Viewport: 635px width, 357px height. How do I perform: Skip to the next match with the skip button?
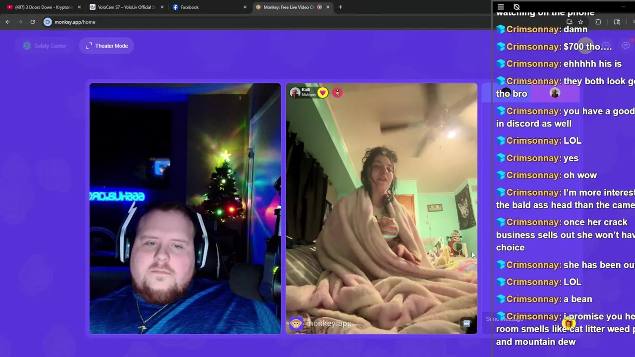click(x=466, y=324)
